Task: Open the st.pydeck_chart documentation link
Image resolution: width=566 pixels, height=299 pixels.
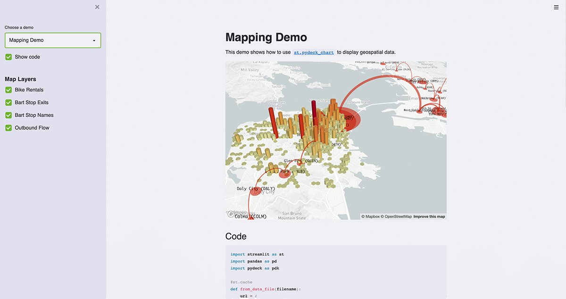Action: point(314,52)
